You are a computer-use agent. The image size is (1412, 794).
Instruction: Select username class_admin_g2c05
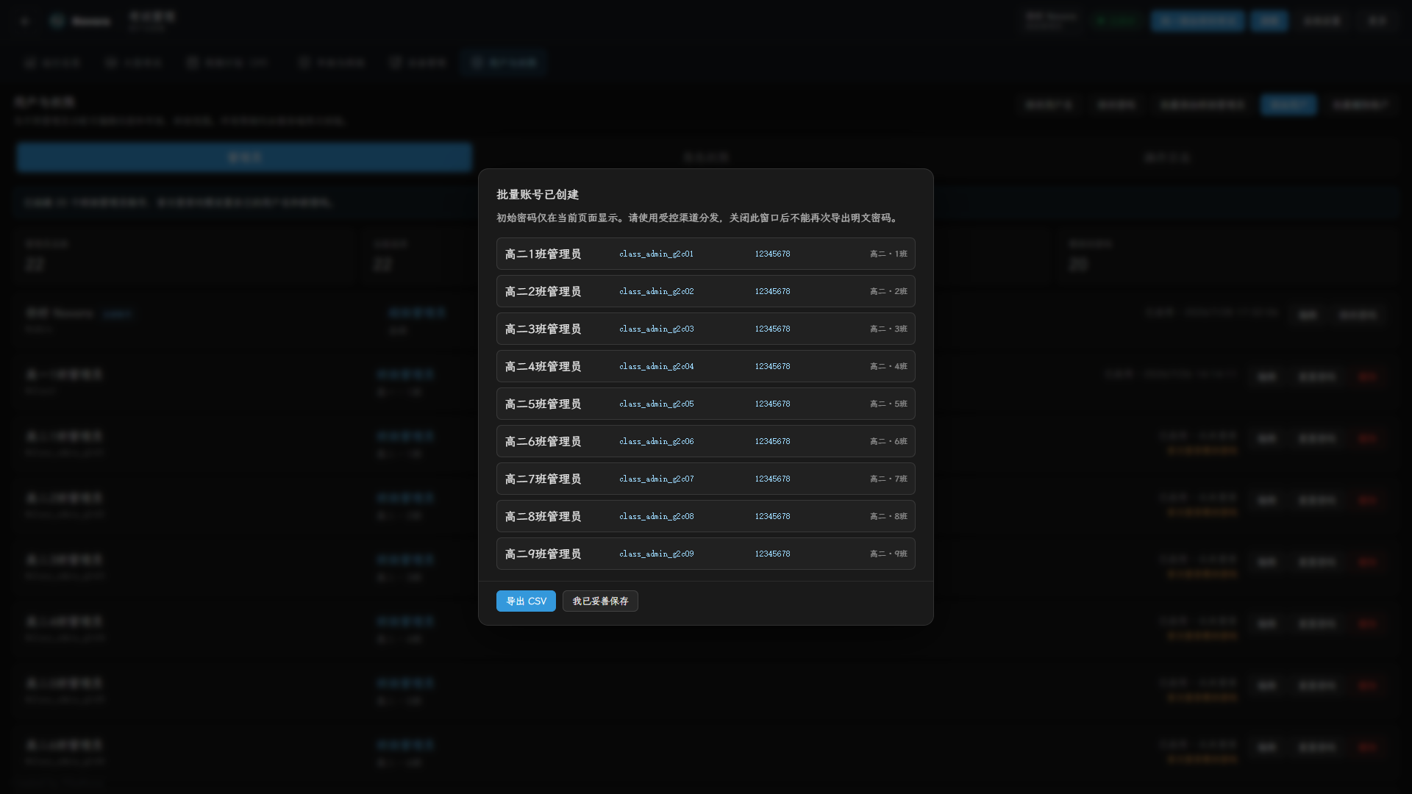tap(656, 404)
